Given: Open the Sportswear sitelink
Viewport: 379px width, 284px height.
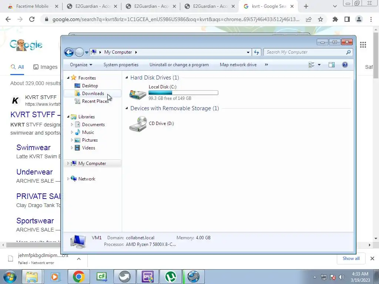Looking at the screenshot, I should click(x=35, y=221).
